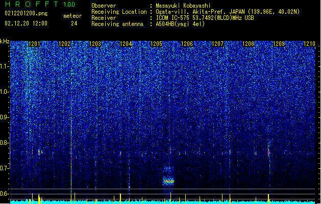Click the 0.9 kHz axis label
This screenshot has height=204, width=321.
coord(5,117)
